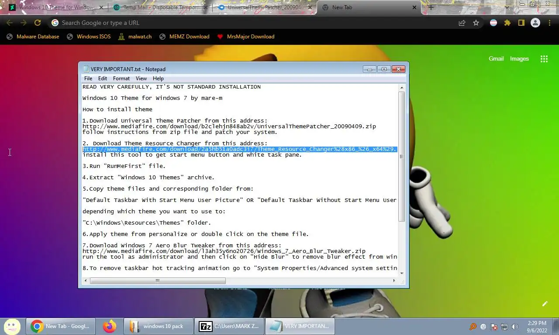Click Show desktop button

coord(556,326)
